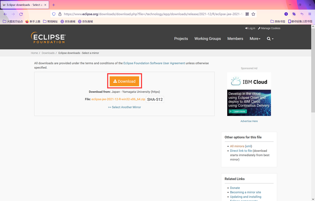Open the shield tracking protection icon

(54, 14)
